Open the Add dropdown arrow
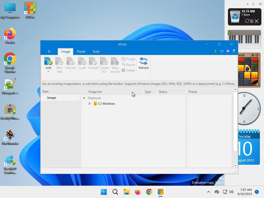Viewport: 264px width, 198px height. coord(48,71)
